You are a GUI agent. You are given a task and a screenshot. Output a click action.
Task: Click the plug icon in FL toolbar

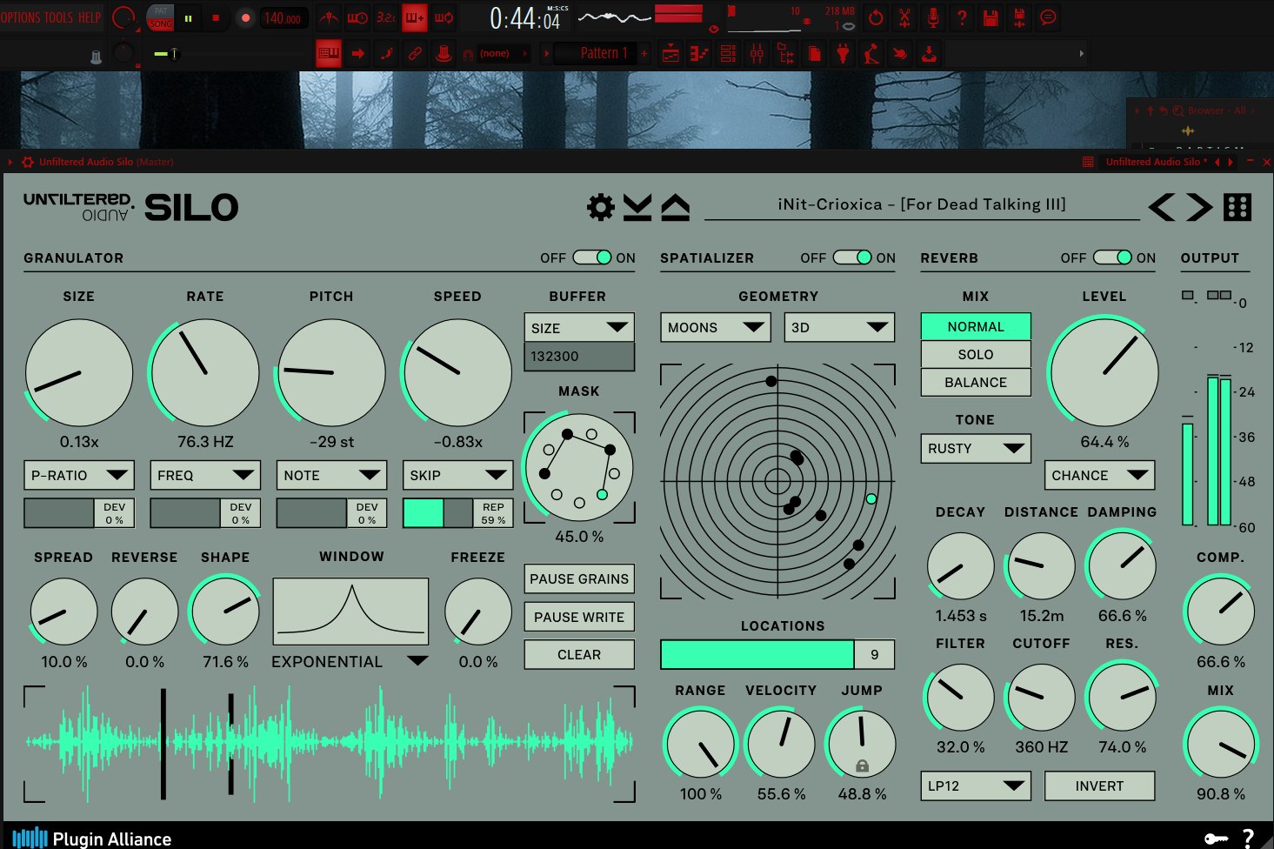tap(843, 54)
